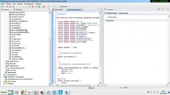Maximize the Проекты panel
Image resolution: width=170 pixels, height=95 pixels.
pos(49,9)
